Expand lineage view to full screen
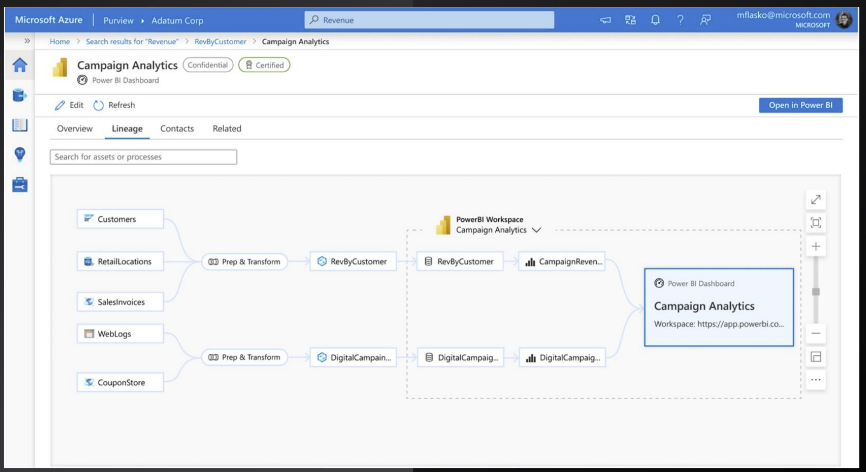 tap(816, 199)
